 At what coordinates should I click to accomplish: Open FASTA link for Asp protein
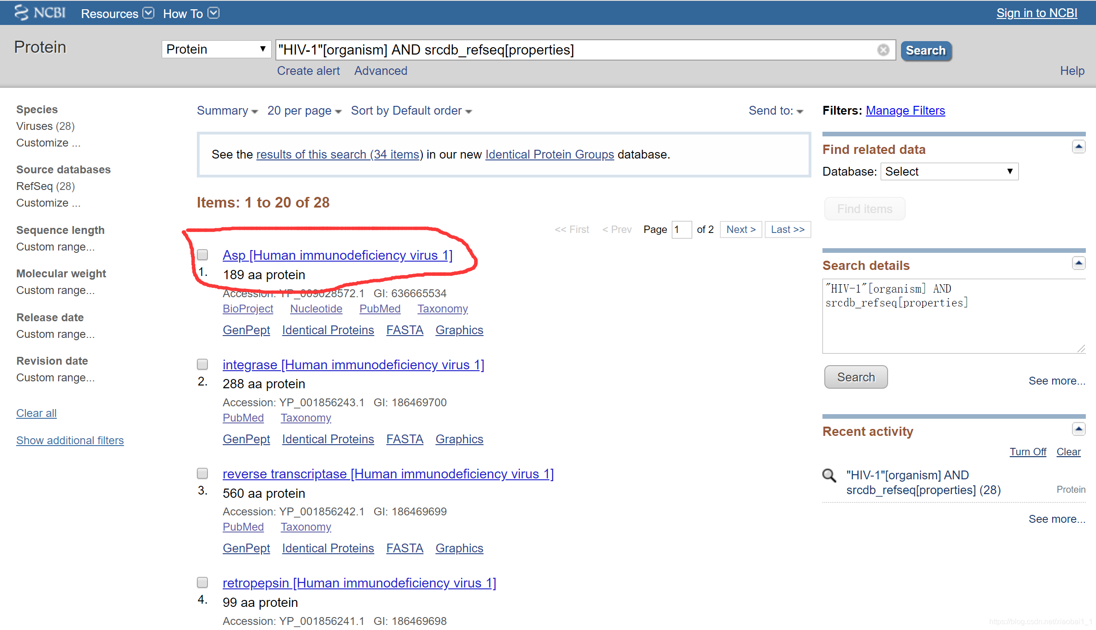click(x=404, y=330)
